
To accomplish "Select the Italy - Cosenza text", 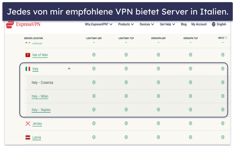I will coord(42,82).
